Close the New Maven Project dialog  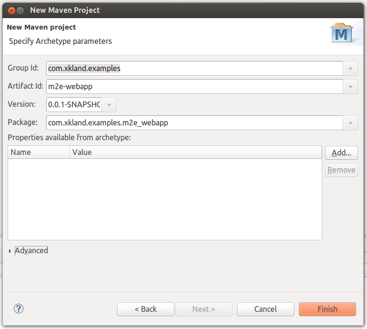(x=11, y=10)
